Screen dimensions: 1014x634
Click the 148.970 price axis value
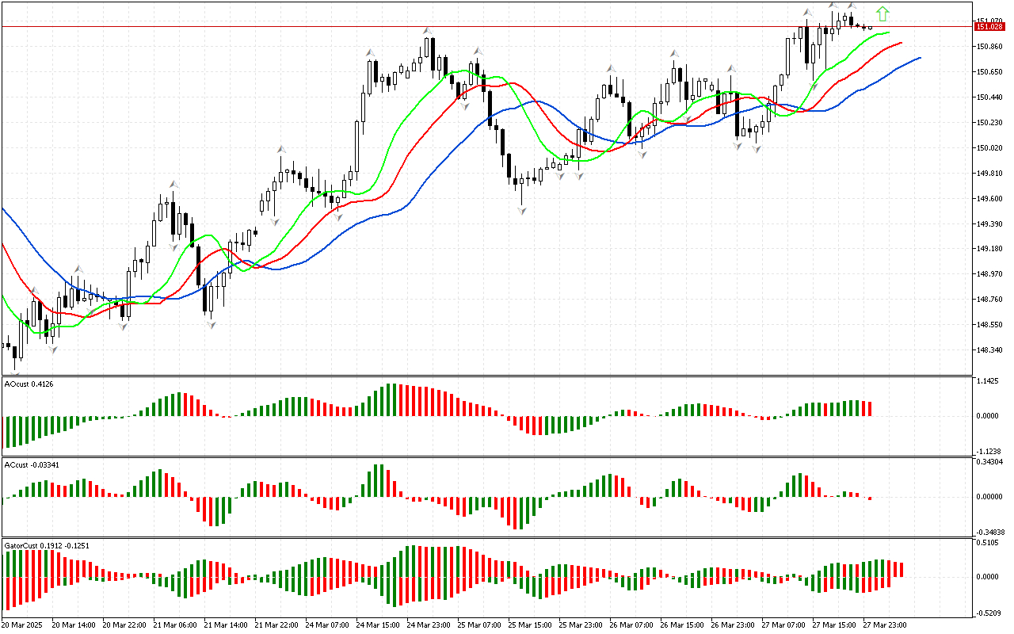click(x=990, y=274)
